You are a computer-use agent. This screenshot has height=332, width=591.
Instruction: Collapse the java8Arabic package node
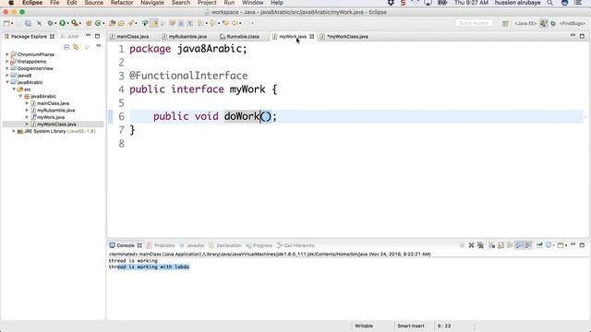tap(20, 96)
